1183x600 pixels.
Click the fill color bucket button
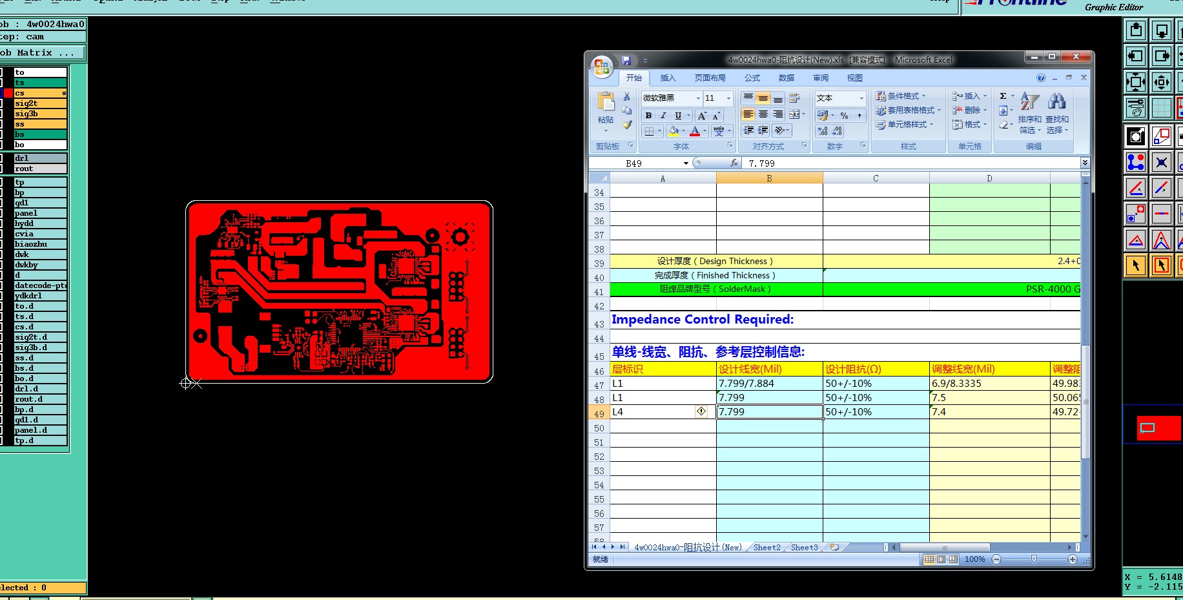pos(674,131)
